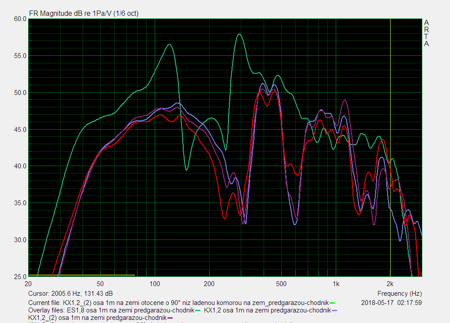Click the overlay entry "KX1,2_(2) osa 1m na zemi predgarazou-chodnik"

[97, 318]
